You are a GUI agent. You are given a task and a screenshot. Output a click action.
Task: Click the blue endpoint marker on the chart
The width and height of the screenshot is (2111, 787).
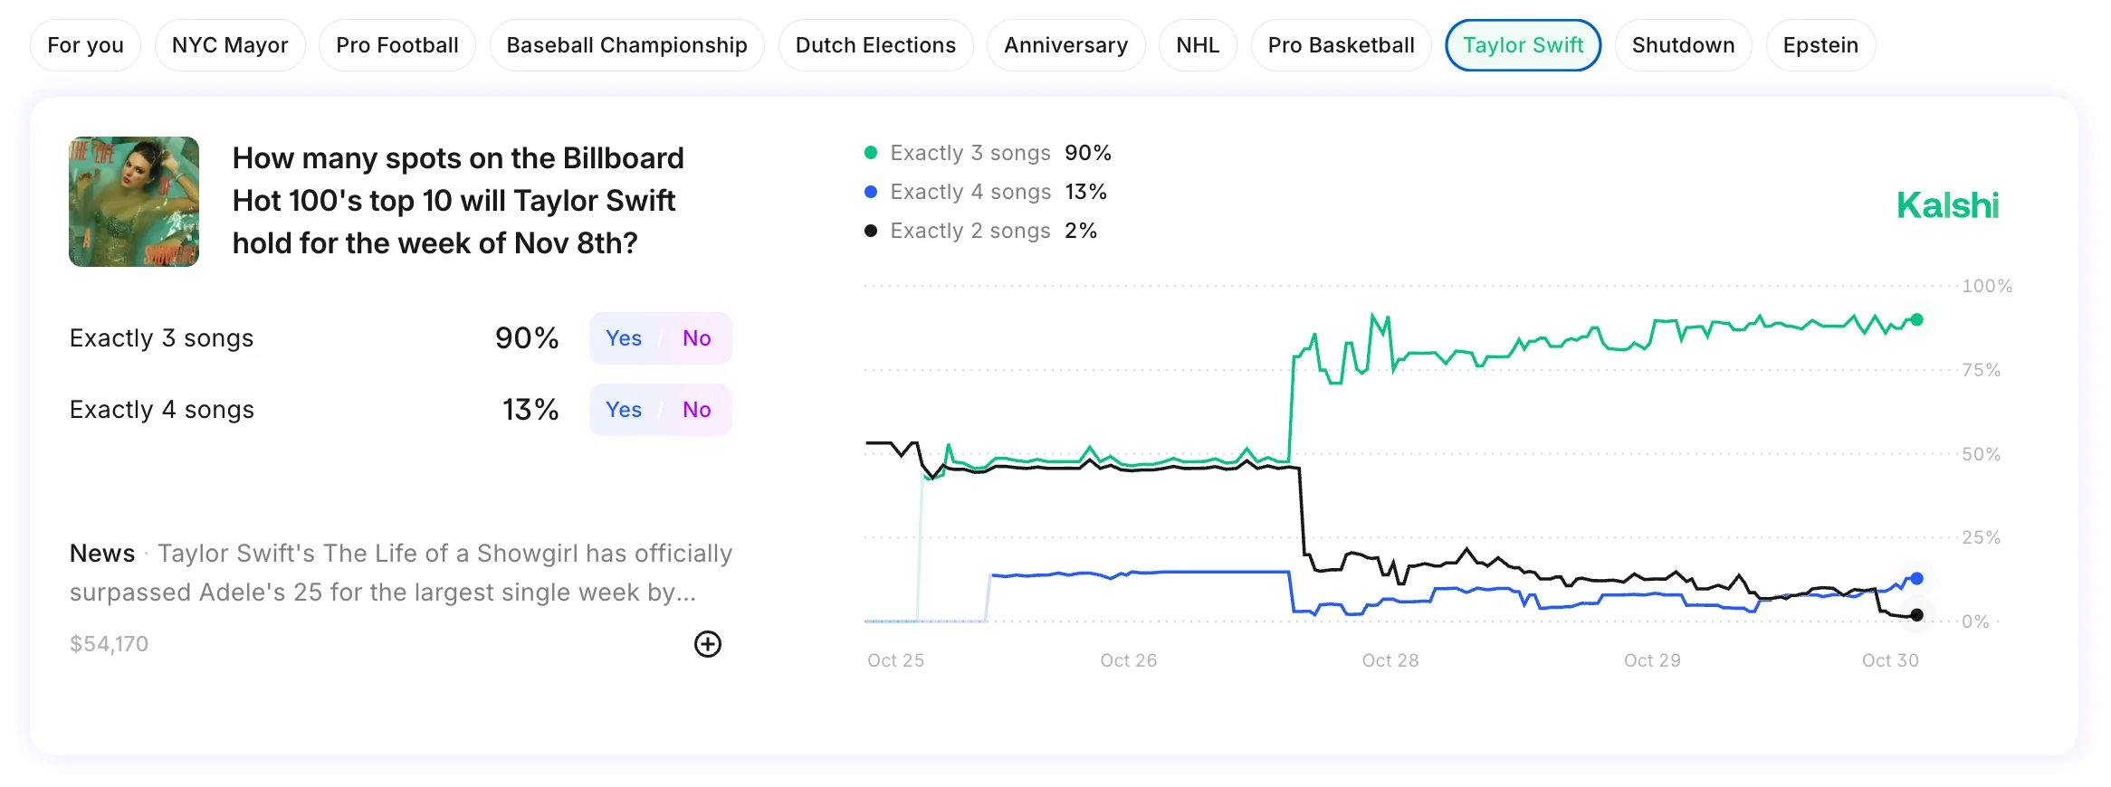[1916, 577]
